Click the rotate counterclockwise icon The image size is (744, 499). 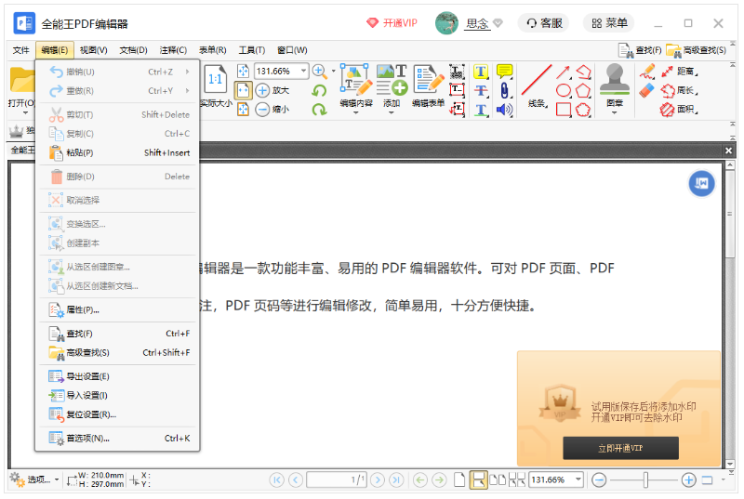(x=319, y=90)
